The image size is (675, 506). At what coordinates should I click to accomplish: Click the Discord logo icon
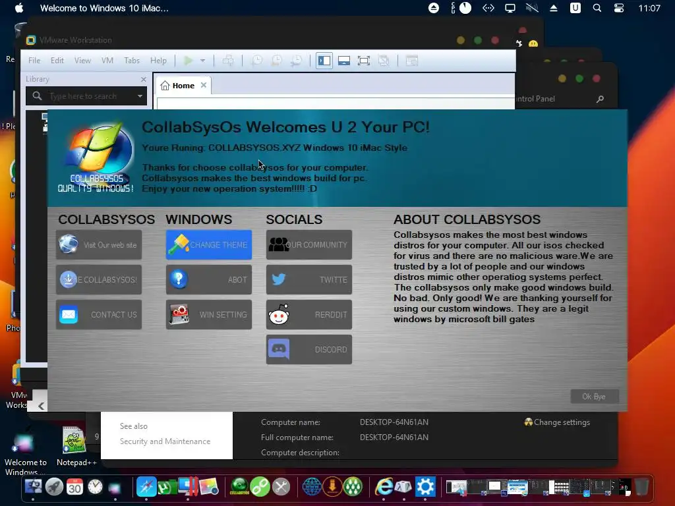click(x=279, y=349)
